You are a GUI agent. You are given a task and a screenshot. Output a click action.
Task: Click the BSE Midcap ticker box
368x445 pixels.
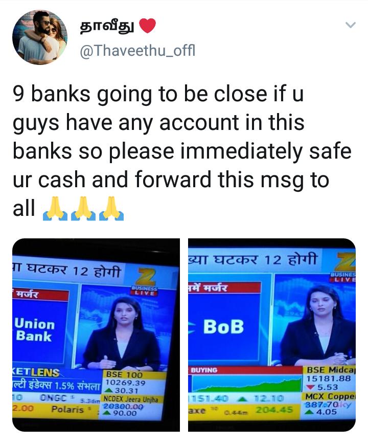(x=328, y=379)
